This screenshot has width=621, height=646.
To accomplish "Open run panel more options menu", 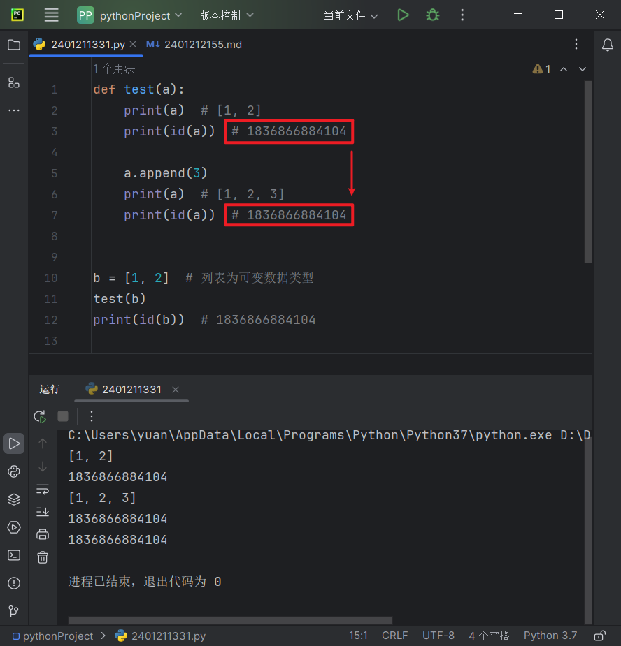I will (x=92, y=416).
